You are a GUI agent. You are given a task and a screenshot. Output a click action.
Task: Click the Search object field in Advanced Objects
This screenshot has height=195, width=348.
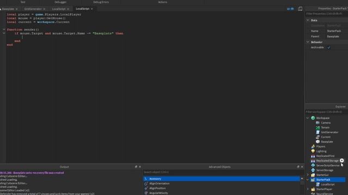pos(223,172)
